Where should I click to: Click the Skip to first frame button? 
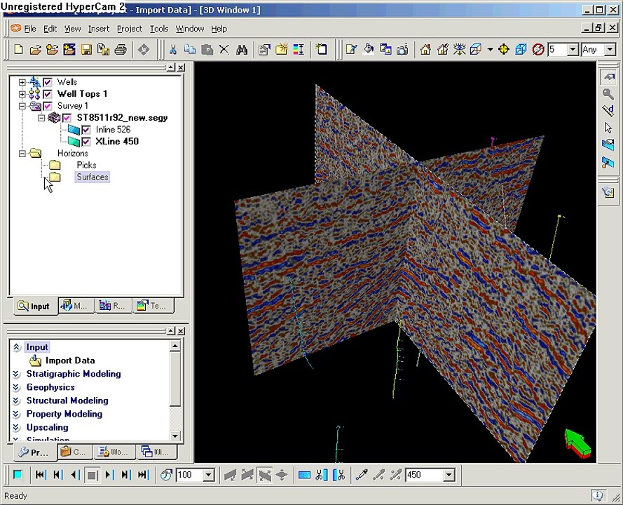pos(41,475)
